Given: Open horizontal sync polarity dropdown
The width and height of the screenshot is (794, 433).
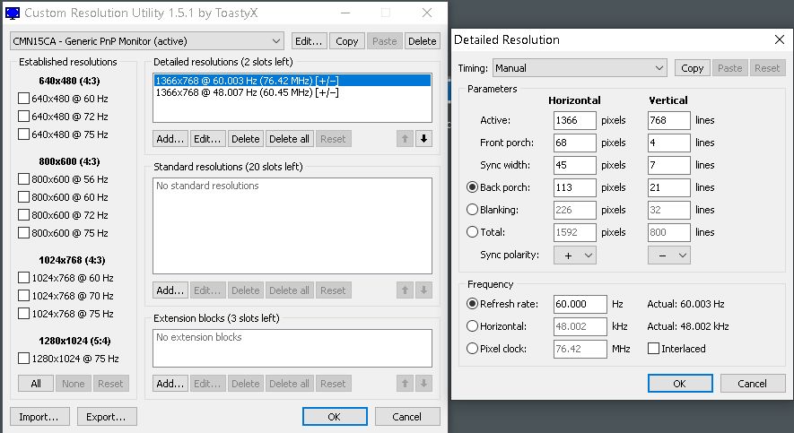Looking at the screenshot, I should 574,255.
